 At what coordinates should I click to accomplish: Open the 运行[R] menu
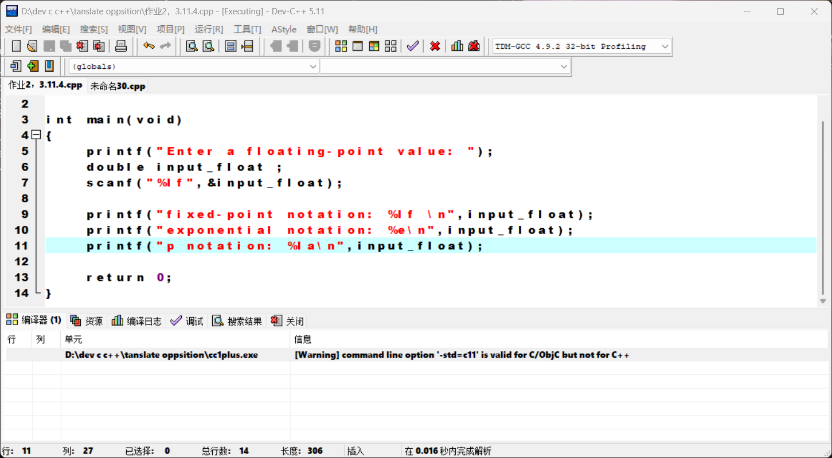point(209,29)
